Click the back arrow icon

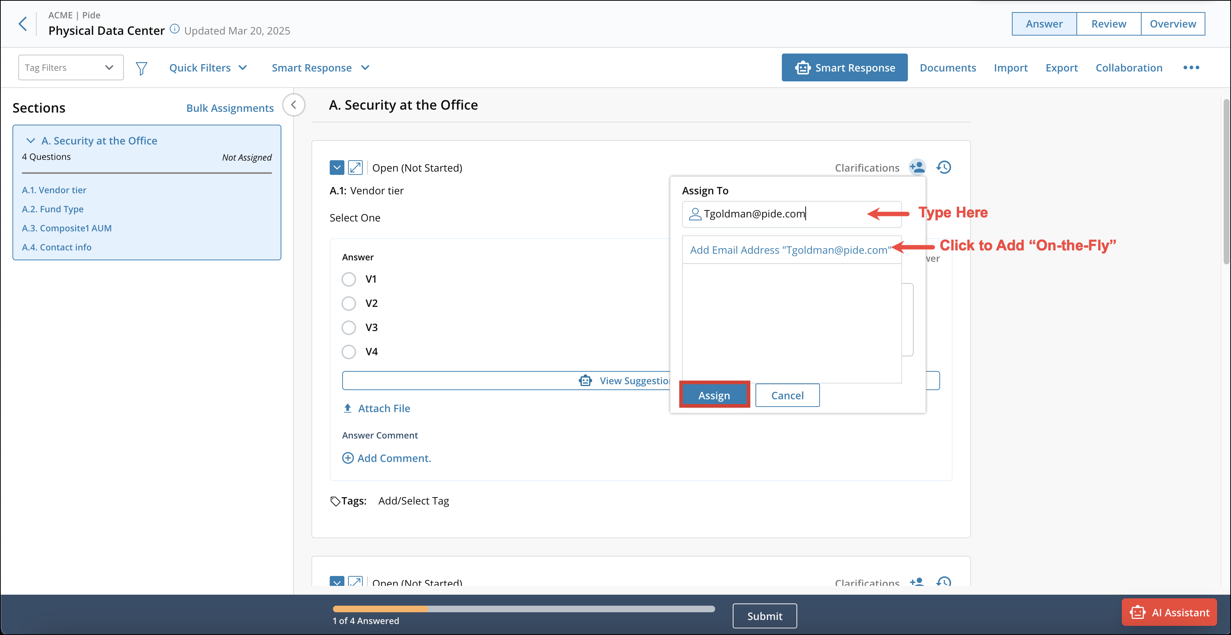coord(22,23)
